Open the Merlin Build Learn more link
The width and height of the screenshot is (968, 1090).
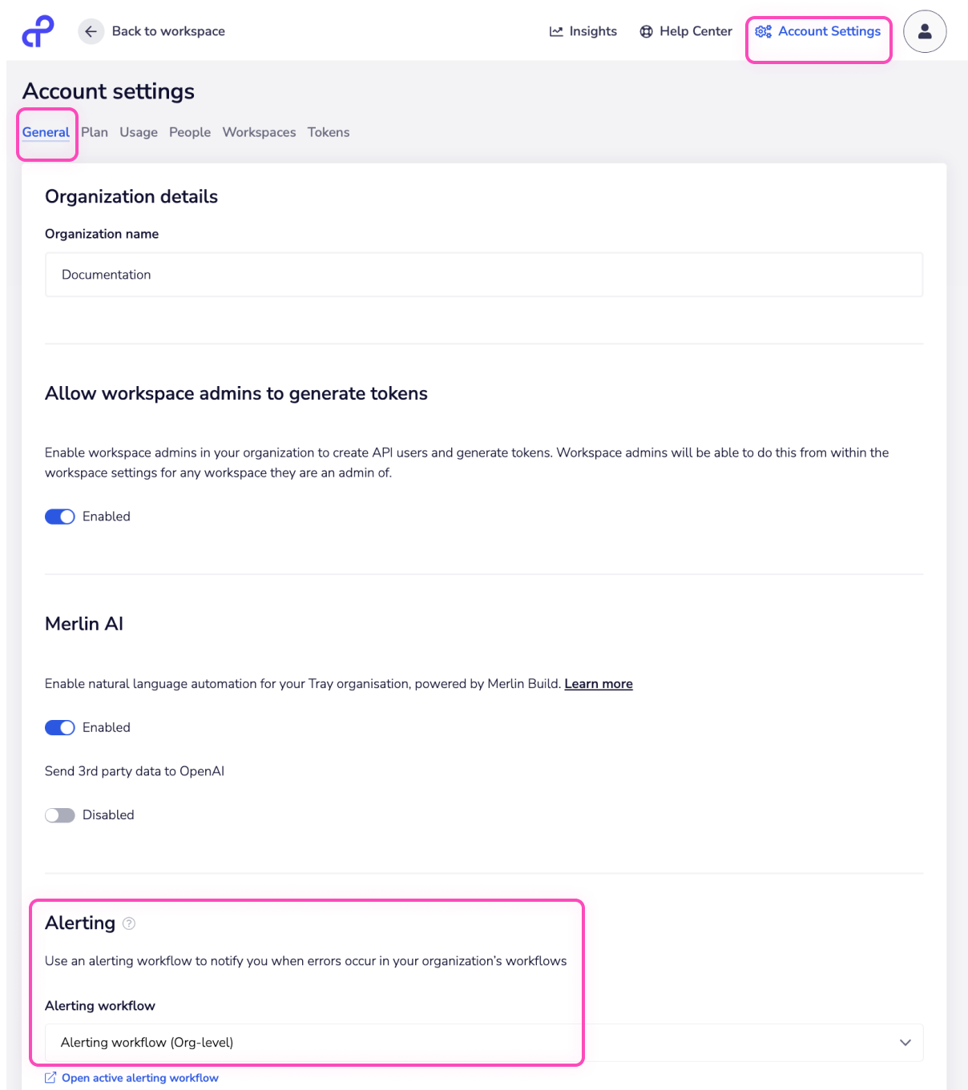click(599, 684)
